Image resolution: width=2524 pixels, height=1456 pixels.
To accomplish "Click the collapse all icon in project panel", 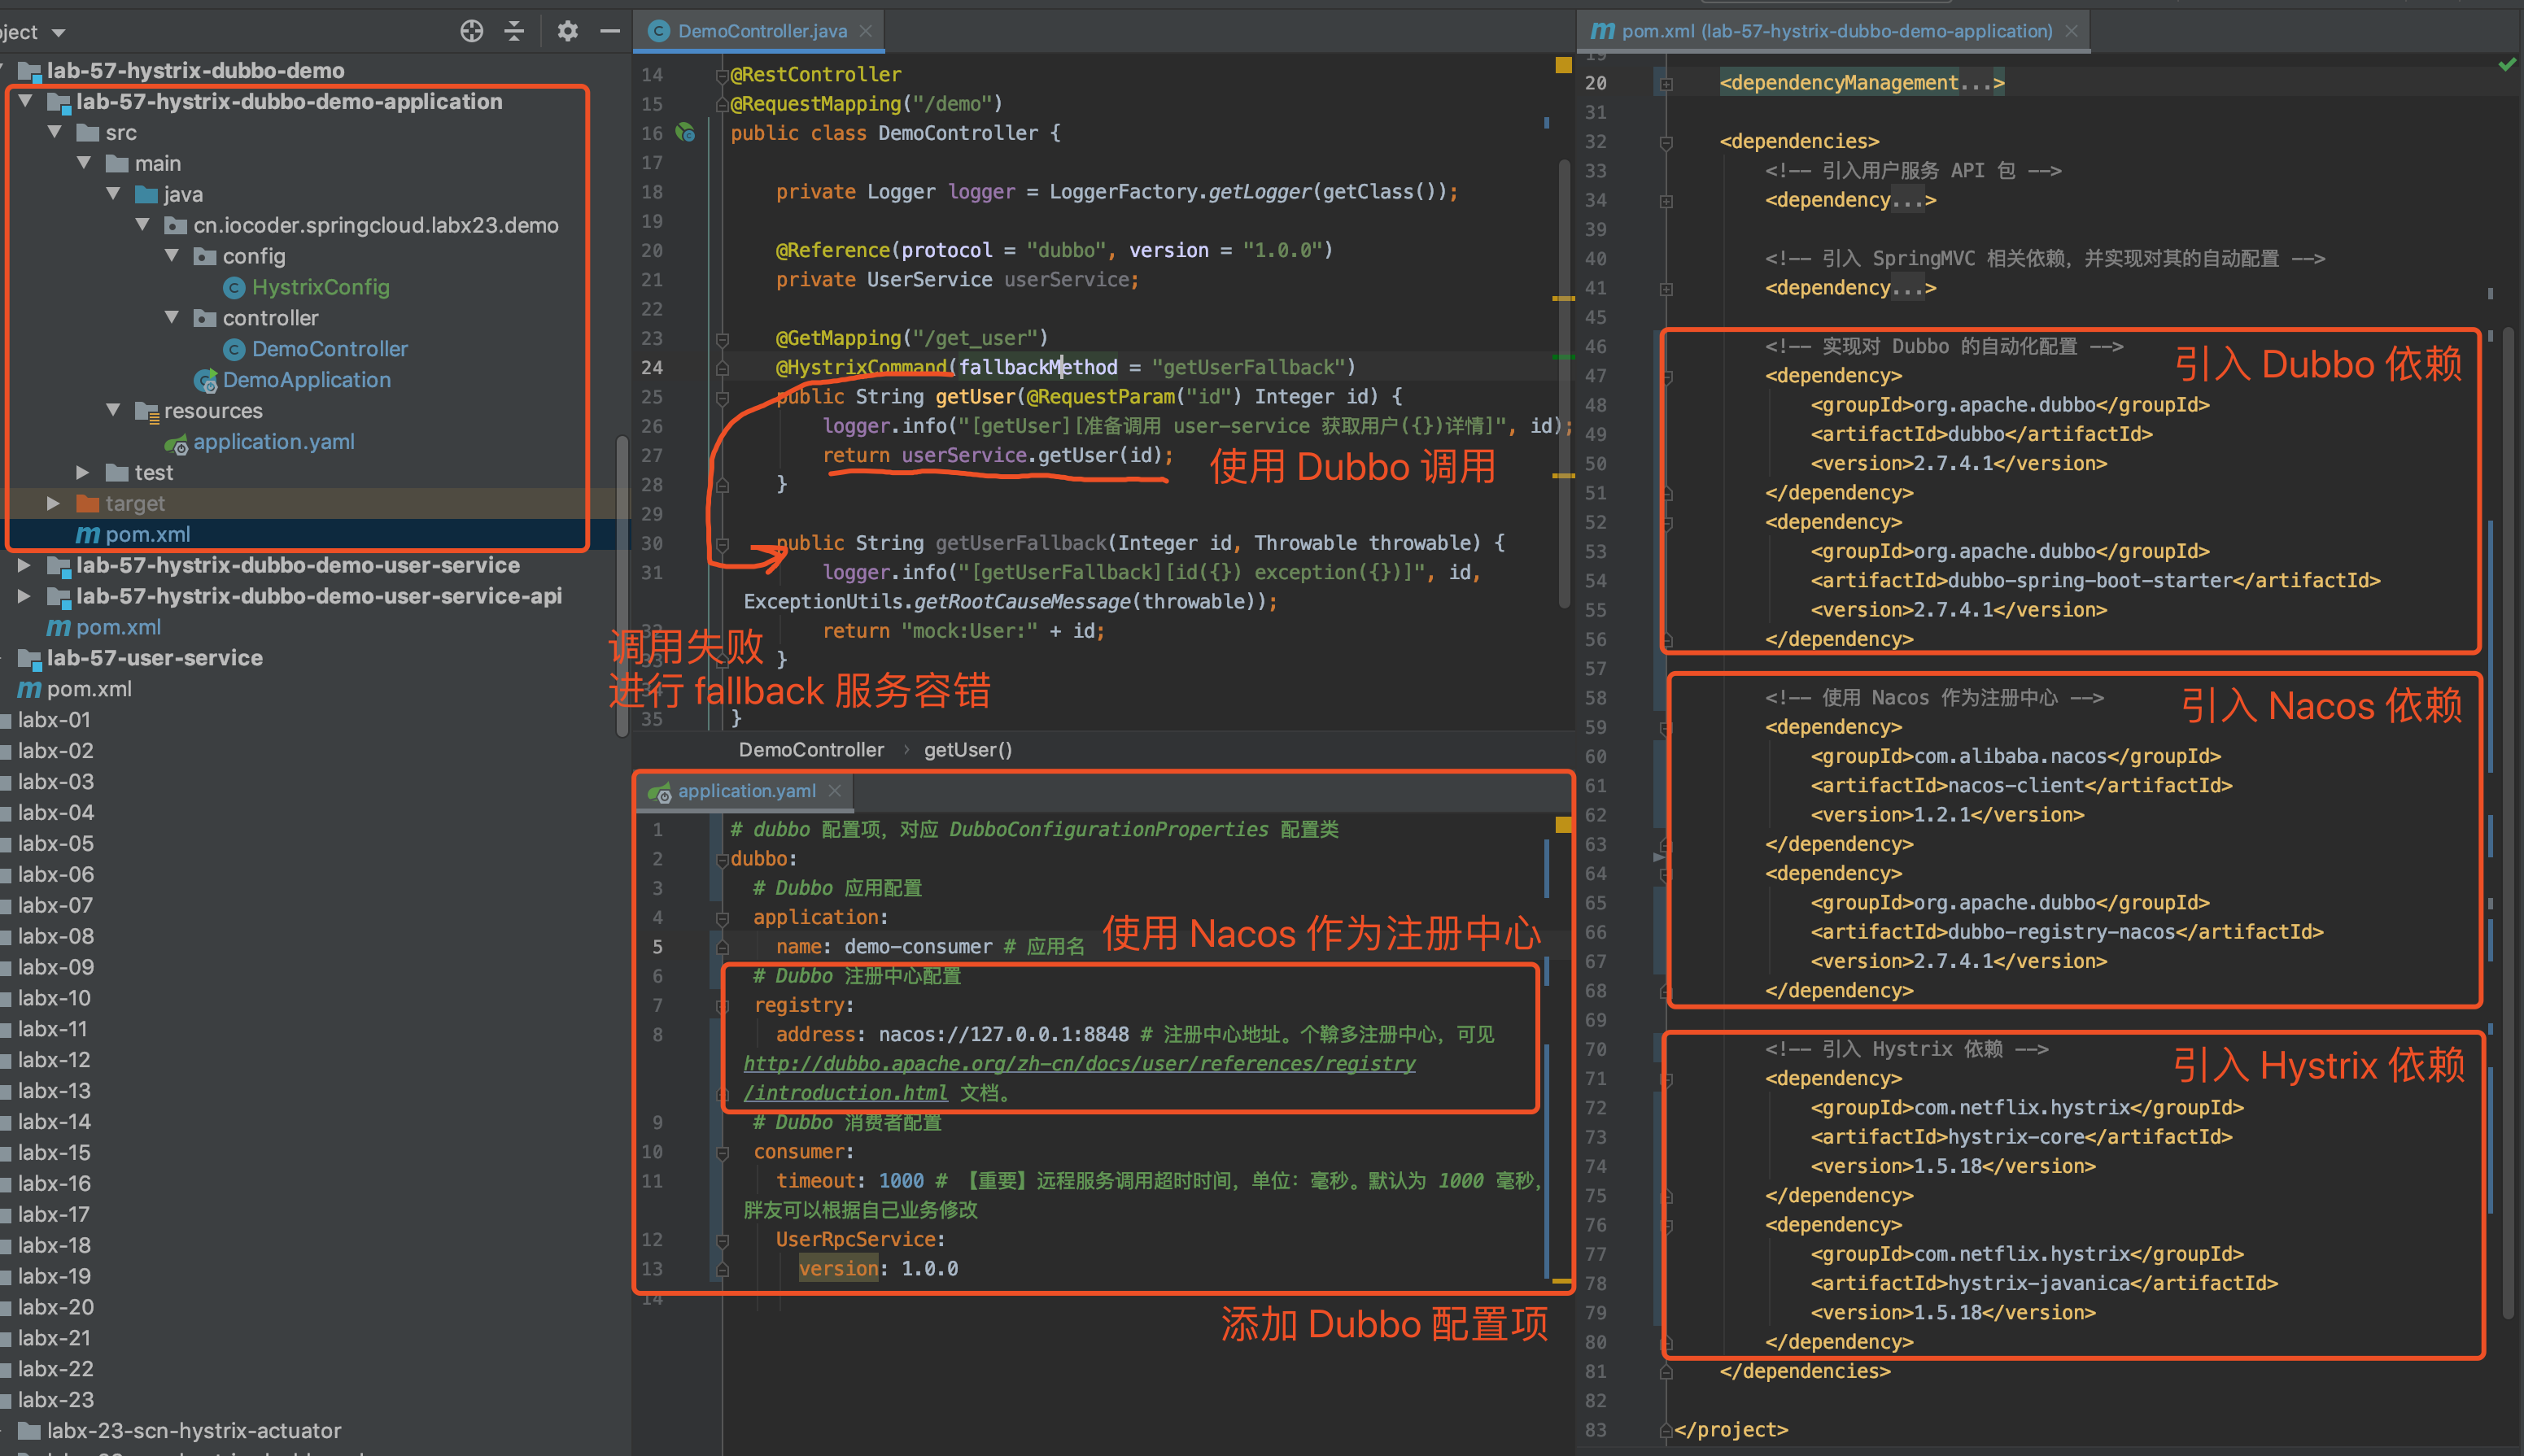I will tap(514, 31).
